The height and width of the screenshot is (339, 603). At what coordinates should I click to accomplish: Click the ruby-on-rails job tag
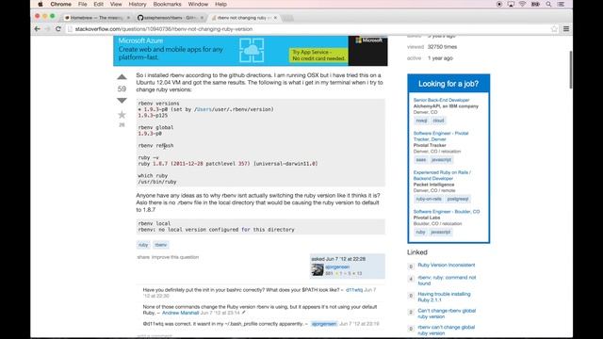click(x=429, y=199)
